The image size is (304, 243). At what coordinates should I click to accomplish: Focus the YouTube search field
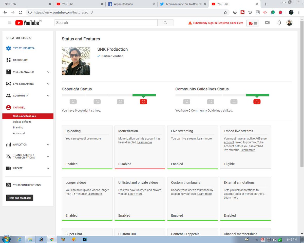(106, 23)
